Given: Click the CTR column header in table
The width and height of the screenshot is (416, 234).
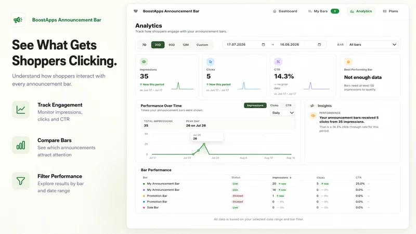Looking at the screenshot, I should 358,177.
